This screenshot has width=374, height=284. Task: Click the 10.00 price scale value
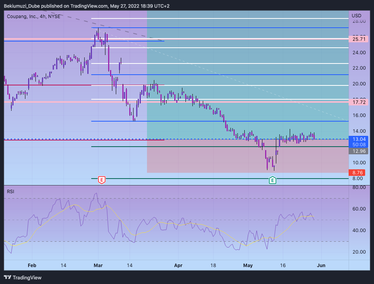[359, 163]
